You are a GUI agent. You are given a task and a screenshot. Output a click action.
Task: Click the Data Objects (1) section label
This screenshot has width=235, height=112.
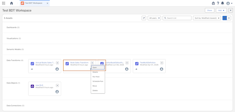(14, 83)
